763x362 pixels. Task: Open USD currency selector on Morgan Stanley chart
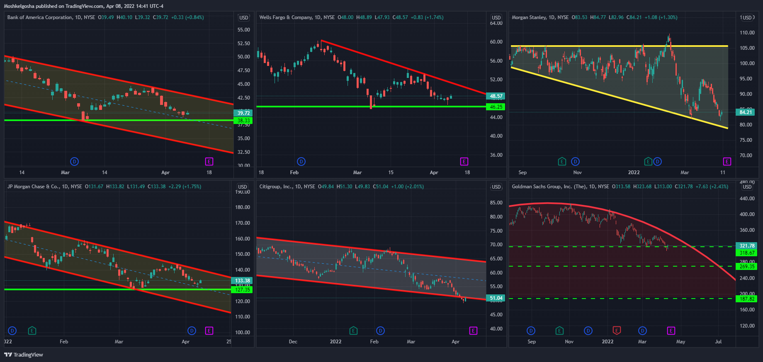pos(747,17)
